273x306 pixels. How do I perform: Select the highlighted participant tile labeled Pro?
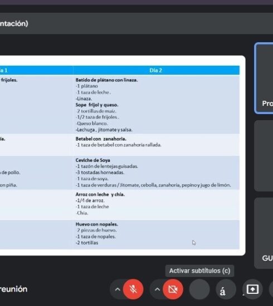click(264, 78)
